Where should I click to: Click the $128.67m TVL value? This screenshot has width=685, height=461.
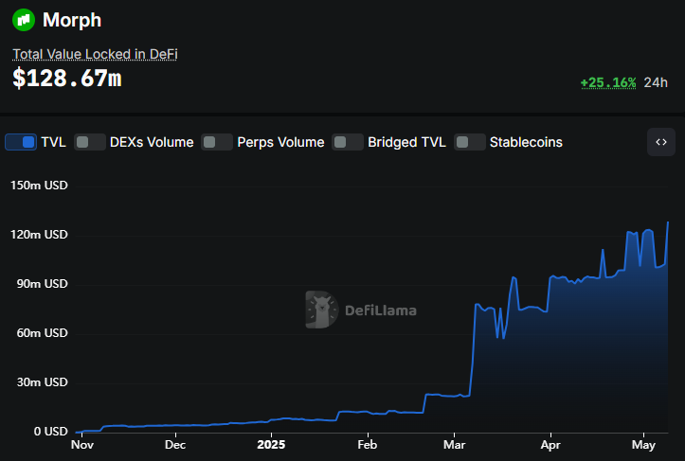click(67, 79)
